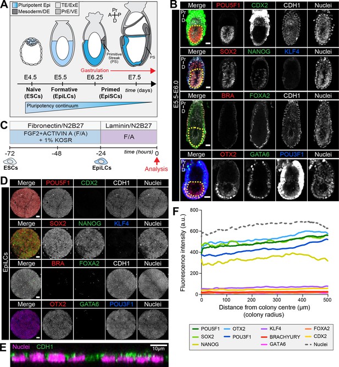The width and height of the screenshot is (339, 367).
Task: Open panel D NANOG grayscale colony image
Action: pyautogui.click(x=89, y=243)
